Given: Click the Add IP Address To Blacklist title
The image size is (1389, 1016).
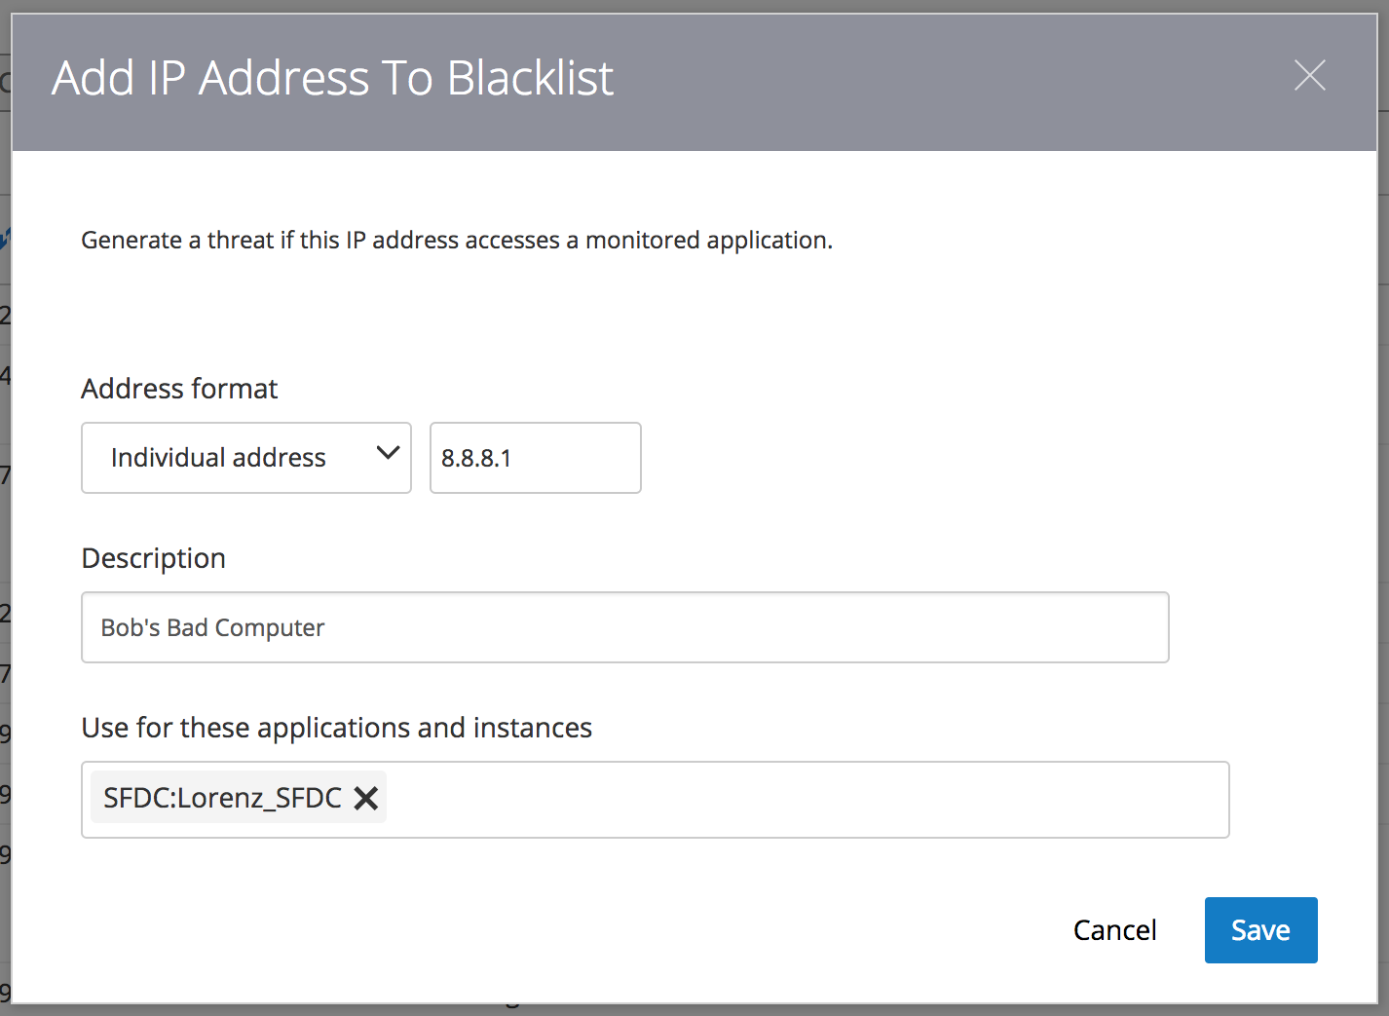Looking at the screenshot, I should [333, 78].
